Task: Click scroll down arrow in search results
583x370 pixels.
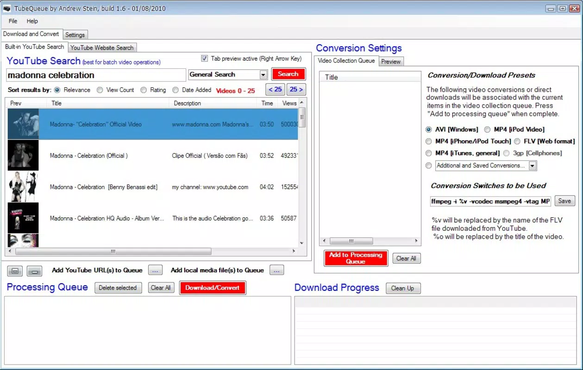Action: click(x=302, y=243)
